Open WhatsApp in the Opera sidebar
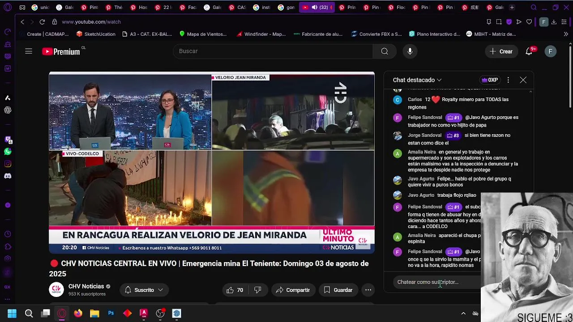This screenshot has height=322, width=573. coord(8,152)
